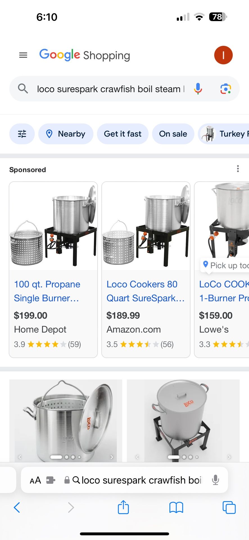Open sponsored ads three-dot options menu
This screenshot has width=249, height=540.
pos(238,169)
